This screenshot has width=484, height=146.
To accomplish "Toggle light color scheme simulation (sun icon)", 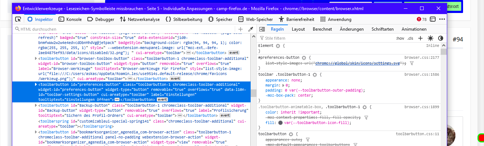I will (430, 38).
